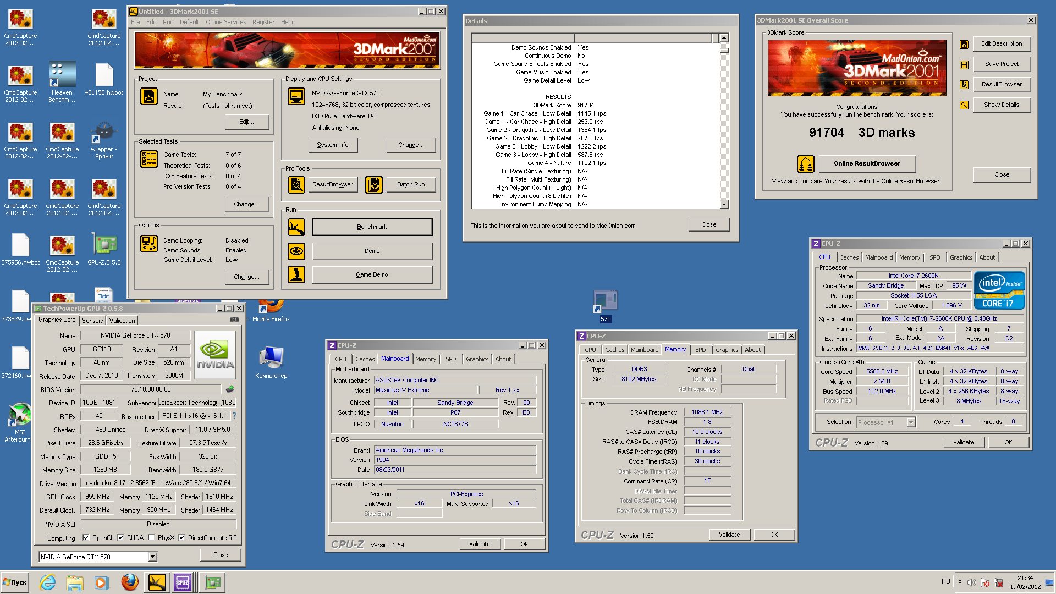Click the Benchmark run icon in 3DMark2001
Viewport: 1056px width, 594px height.
pyautogui.click(x=296, y=227)
